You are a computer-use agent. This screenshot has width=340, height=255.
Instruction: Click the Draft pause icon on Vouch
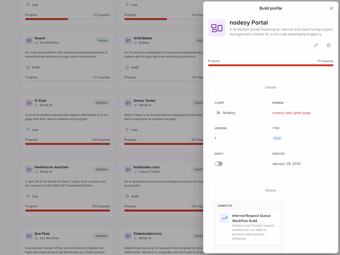(x=28, y=67)
